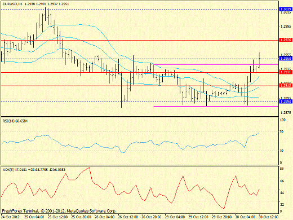Click the 26 Oct 12:00 time label
The width and height of the screenshot is (293, 220).
click(128, 217)
